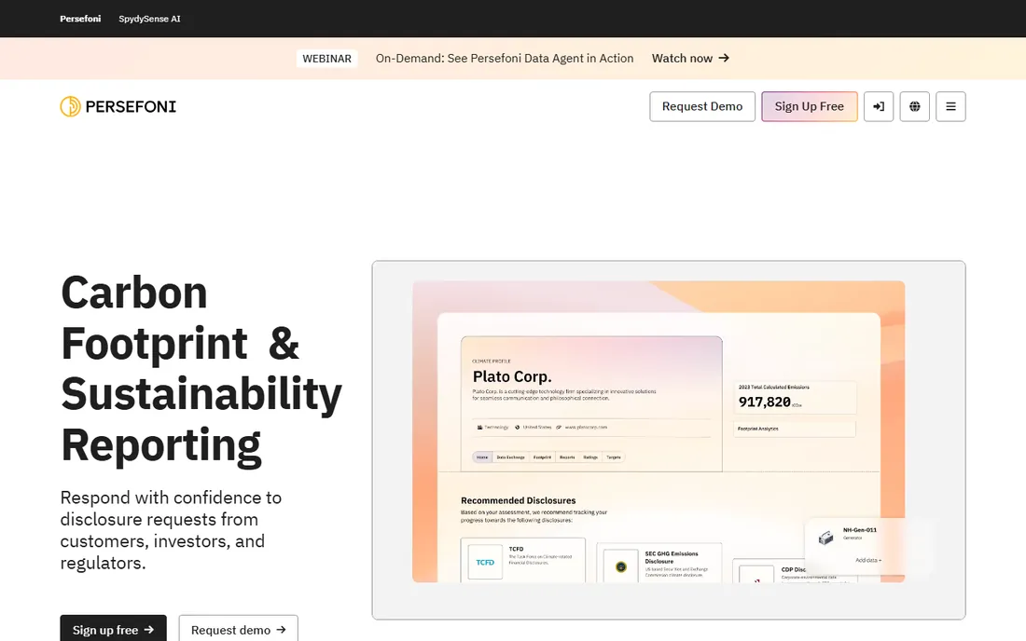
Task: Click the Request Demo header button
Action: [x=702, y=106]
